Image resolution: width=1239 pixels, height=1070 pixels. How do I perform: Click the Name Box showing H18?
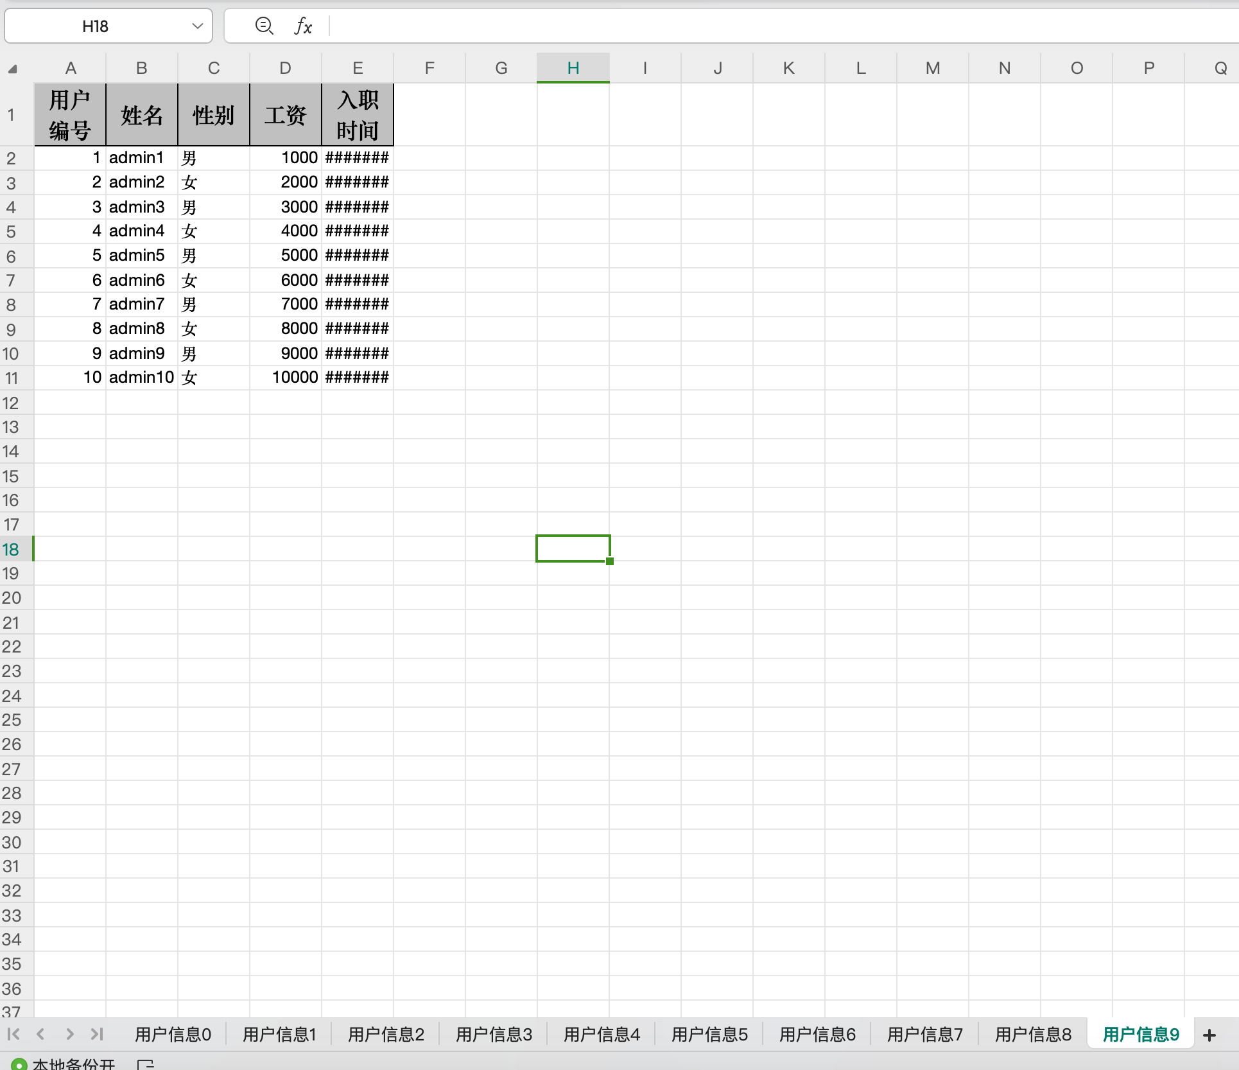pos(108,26)
